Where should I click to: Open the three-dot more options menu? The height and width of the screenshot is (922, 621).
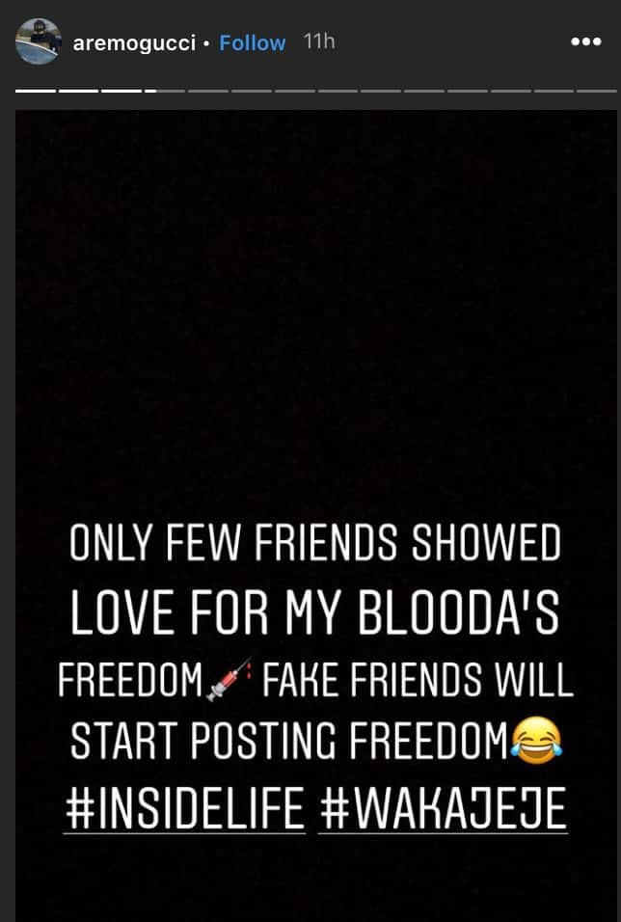586,41
